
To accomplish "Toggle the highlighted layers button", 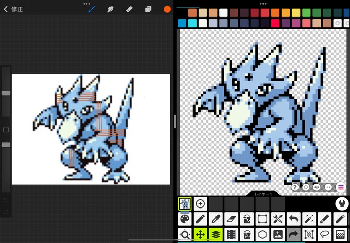I will (x=216, y=235).
